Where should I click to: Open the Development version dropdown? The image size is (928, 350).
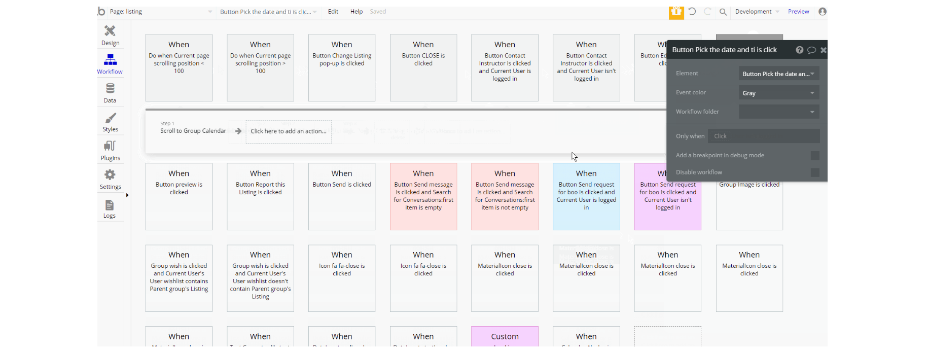(757, 12)
